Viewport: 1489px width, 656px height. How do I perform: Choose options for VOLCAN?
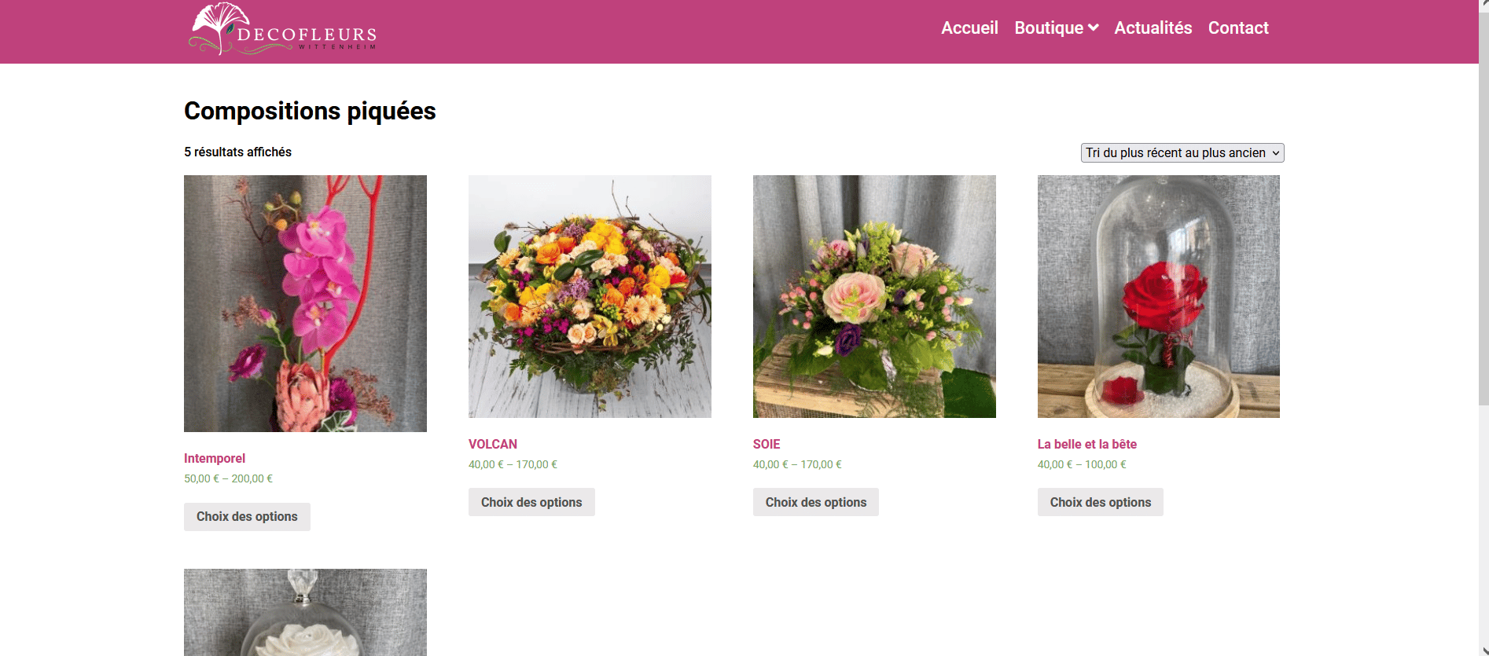[x=531, y=502]
